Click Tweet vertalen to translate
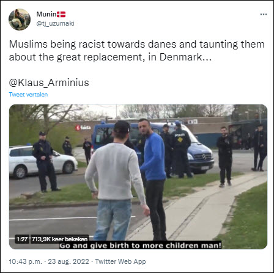This screenshot has width=274, height=273. [28, 95]
